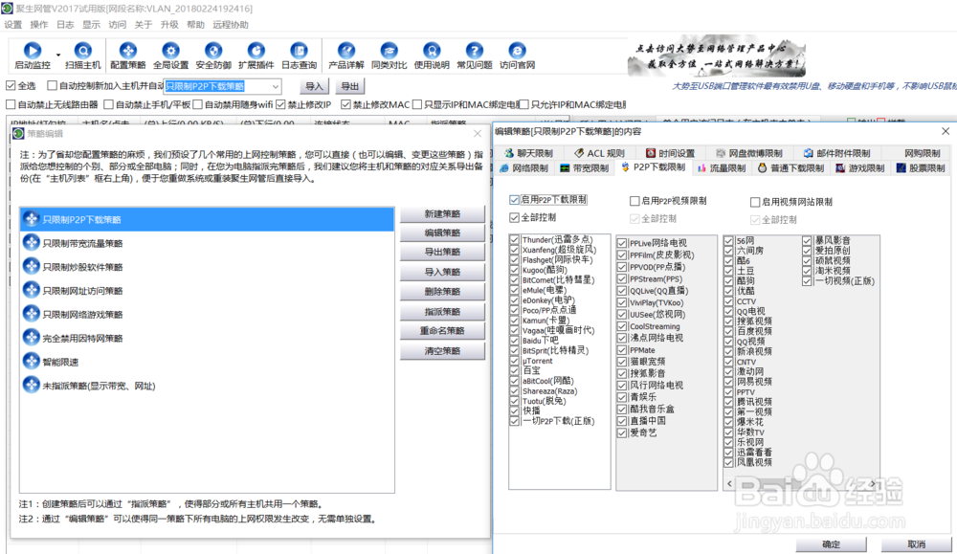Viewport: 957px width, 554px height.
Task: Click 编辑策略 edit policy button
Action: [442, 233]
